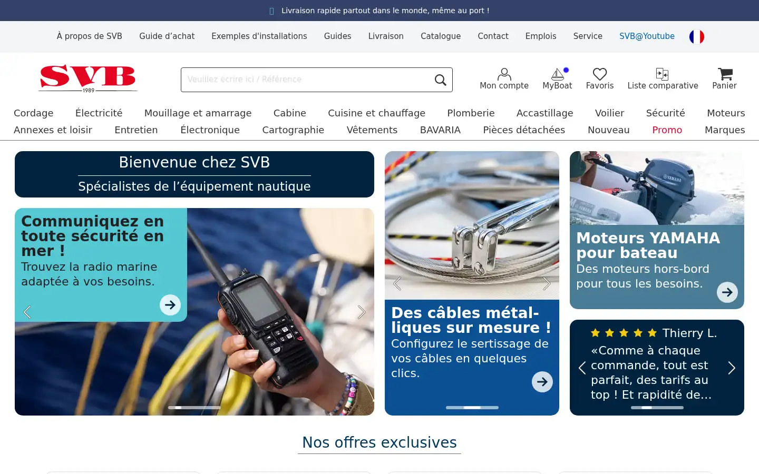
Task: Open the Catalogue link
Action: 441,36
